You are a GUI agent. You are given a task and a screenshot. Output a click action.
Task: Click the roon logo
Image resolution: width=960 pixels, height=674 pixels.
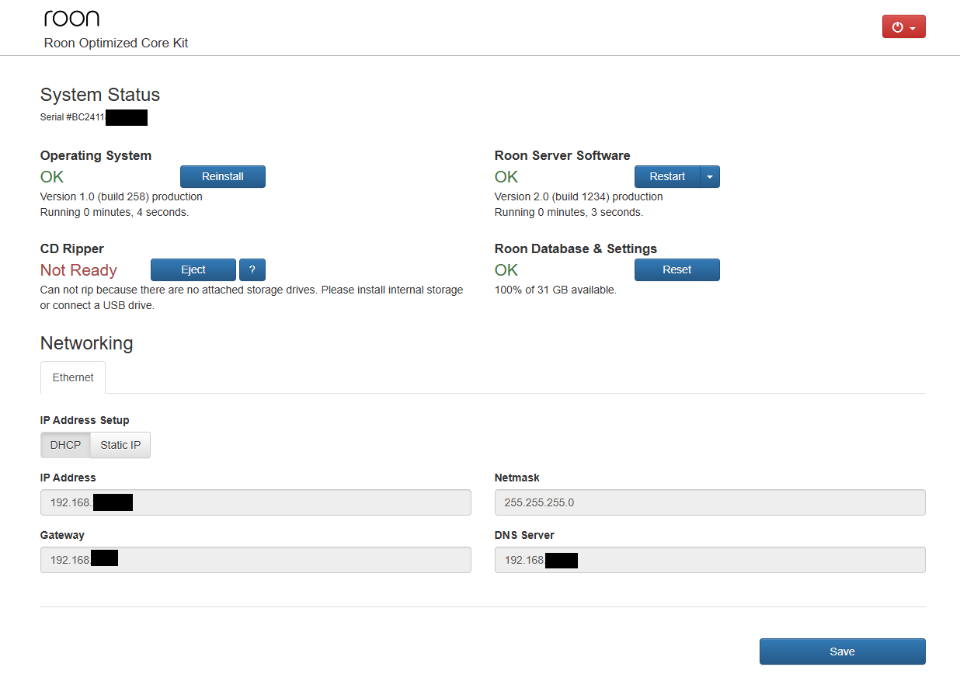coord(71,19)
